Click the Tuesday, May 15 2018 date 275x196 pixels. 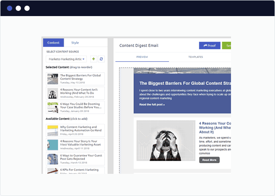coord(72,83)
